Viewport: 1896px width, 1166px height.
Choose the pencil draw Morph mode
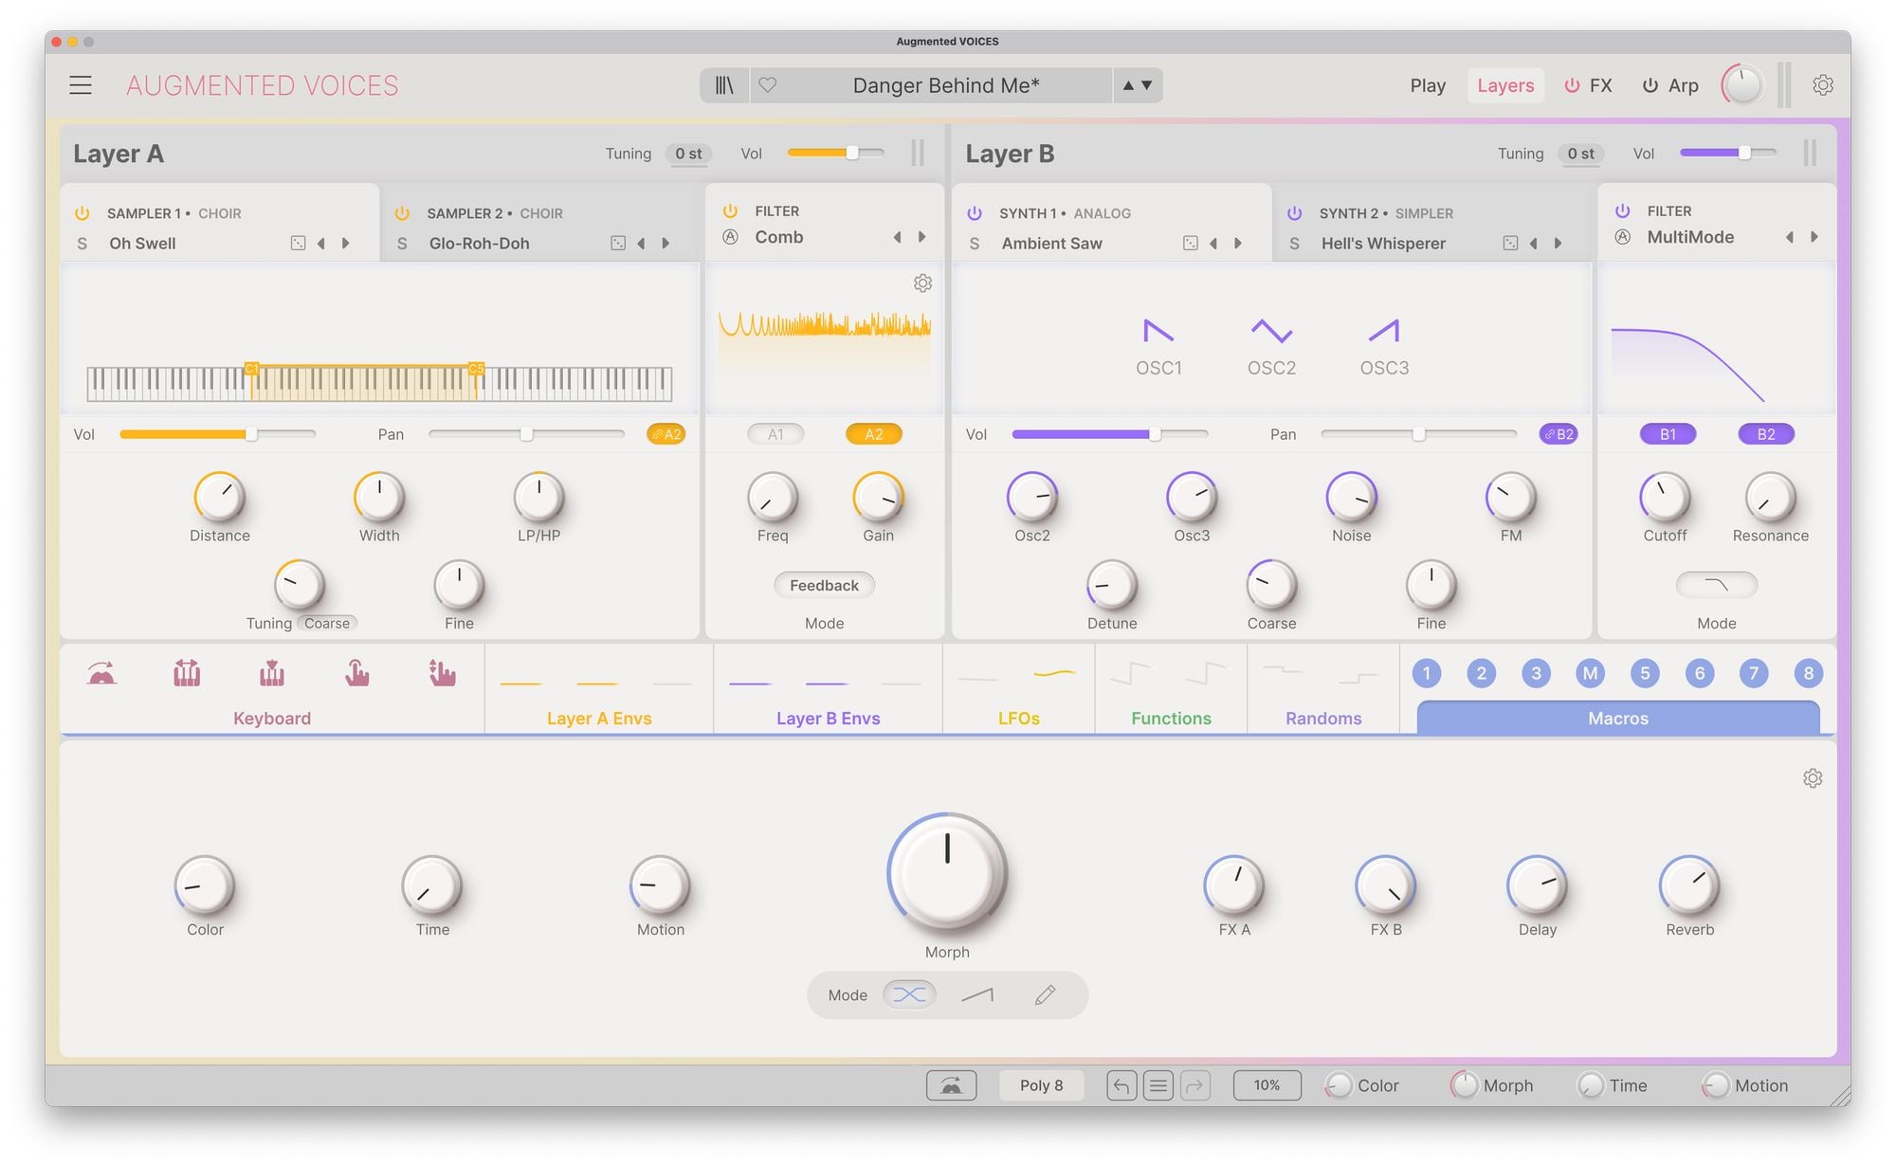(1045, 994)
